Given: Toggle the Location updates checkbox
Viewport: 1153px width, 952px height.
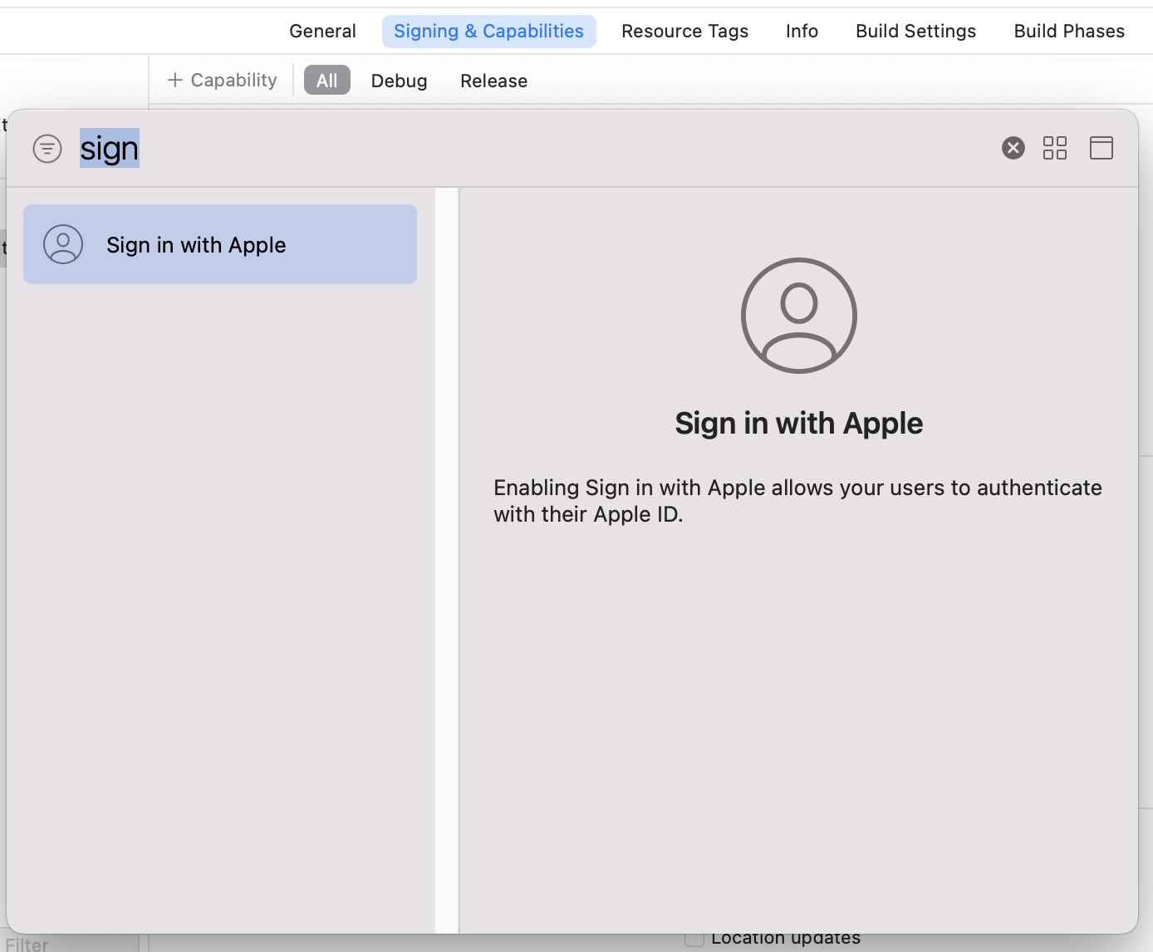Looking at the screenshot, I should (x=694, y=940).
